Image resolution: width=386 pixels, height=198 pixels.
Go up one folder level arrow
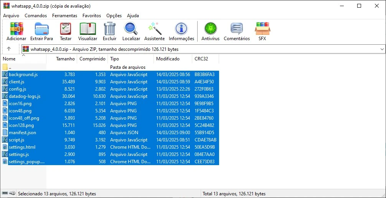coord(9,49)
